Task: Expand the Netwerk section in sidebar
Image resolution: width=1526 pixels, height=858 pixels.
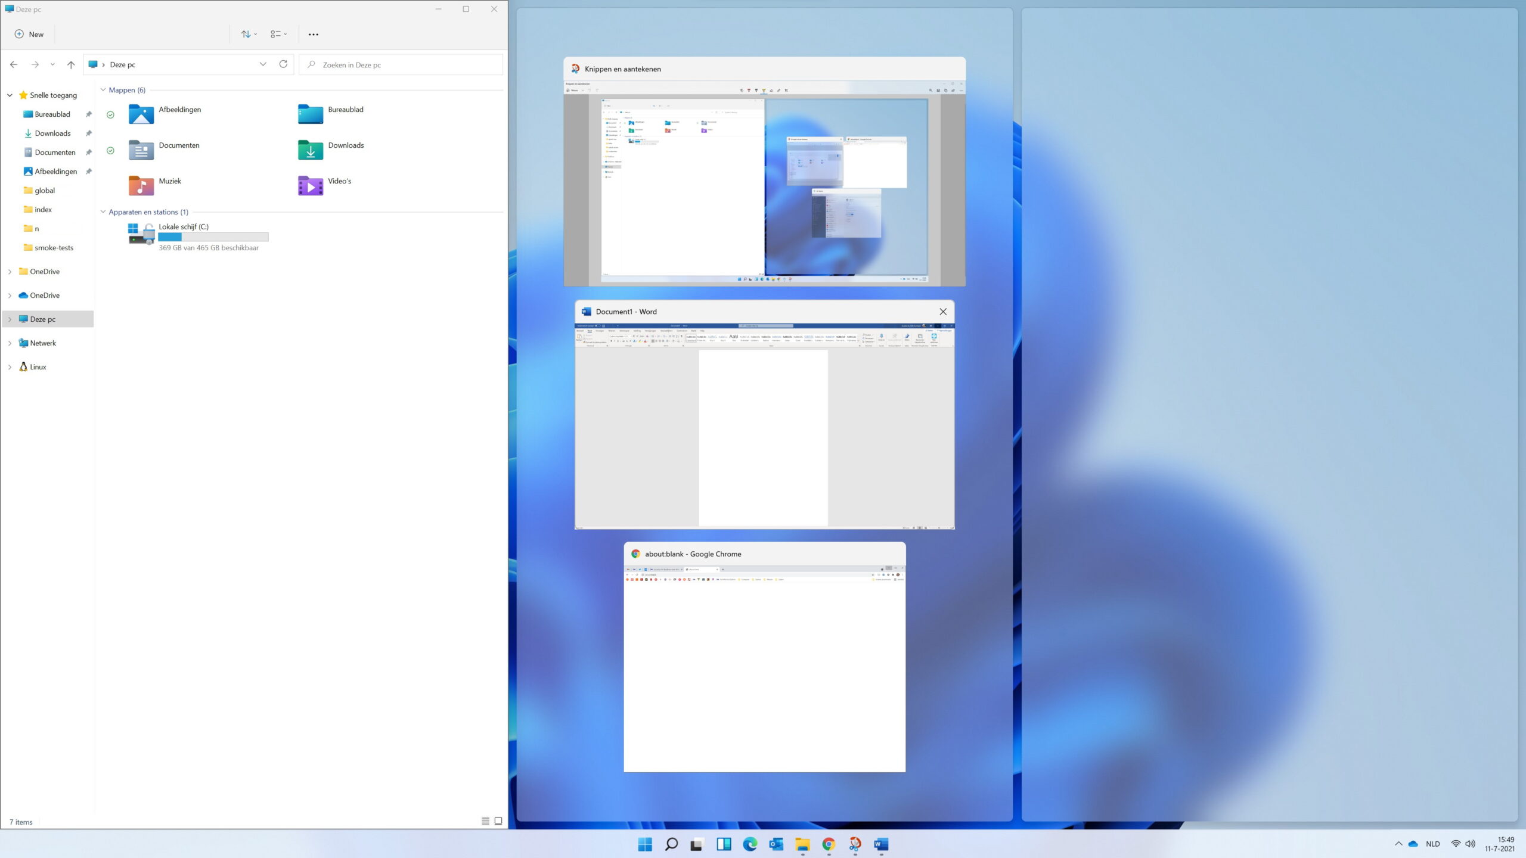Action: [11, 343]
